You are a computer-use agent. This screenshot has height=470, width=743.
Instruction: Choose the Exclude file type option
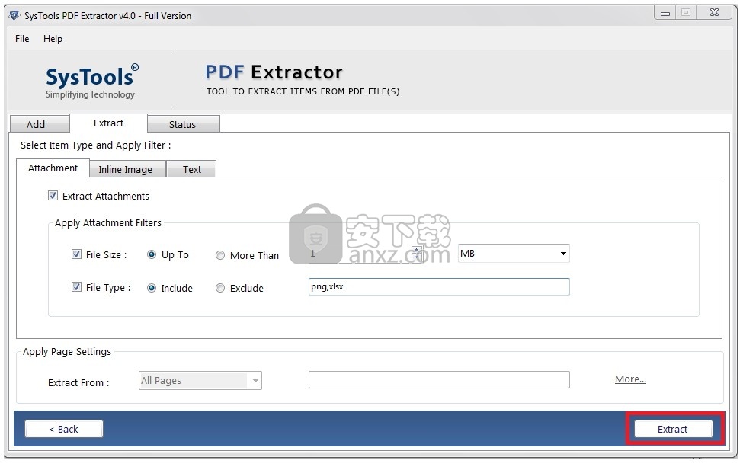[220, 288]
